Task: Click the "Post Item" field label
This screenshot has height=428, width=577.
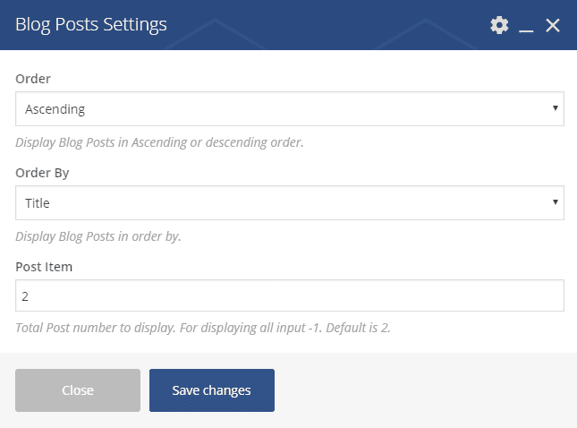Action: point(45,266)
